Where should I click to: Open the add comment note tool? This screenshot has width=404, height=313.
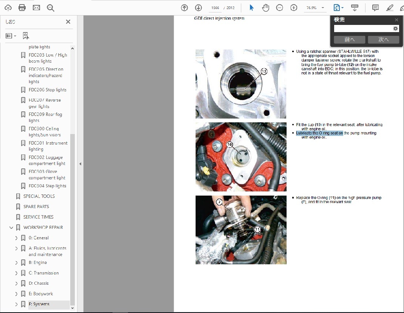(x=375, y=8)
